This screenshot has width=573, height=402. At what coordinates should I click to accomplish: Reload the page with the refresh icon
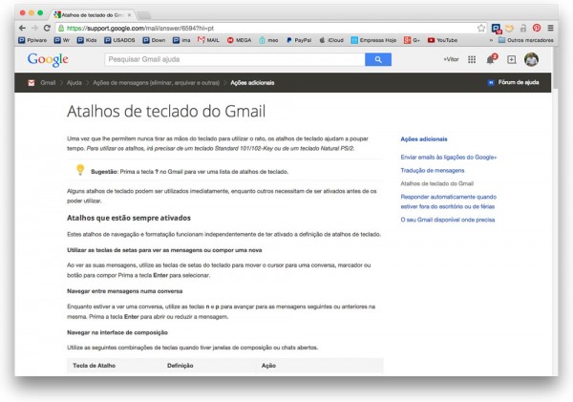[47, 28]
